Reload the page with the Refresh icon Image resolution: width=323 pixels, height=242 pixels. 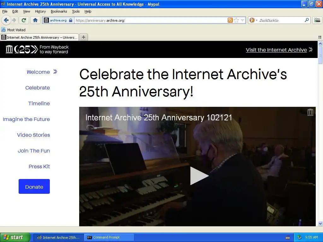24,20
